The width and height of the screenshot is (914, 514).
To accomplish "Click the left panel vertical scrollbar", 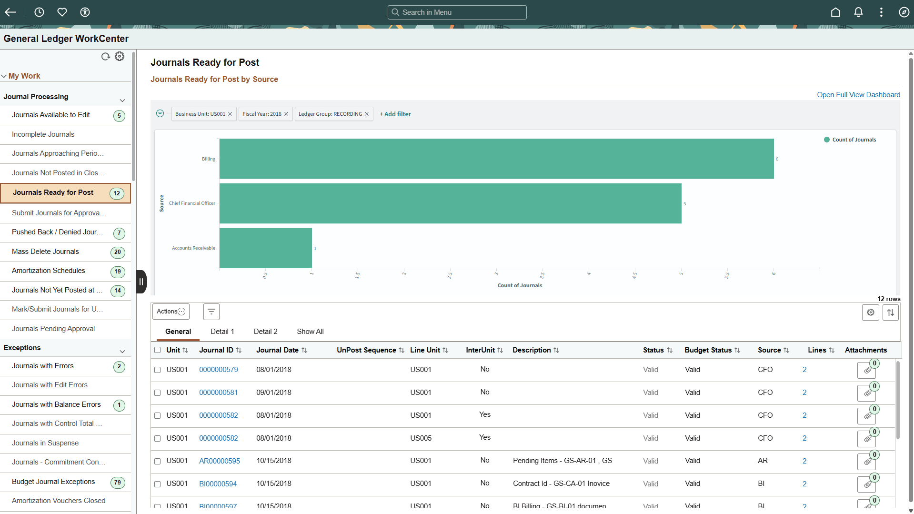I will [x=134, y=117].
